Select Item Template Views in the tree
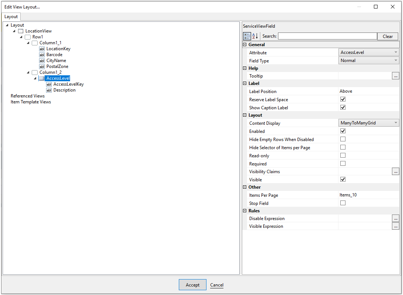 [31, 102]
